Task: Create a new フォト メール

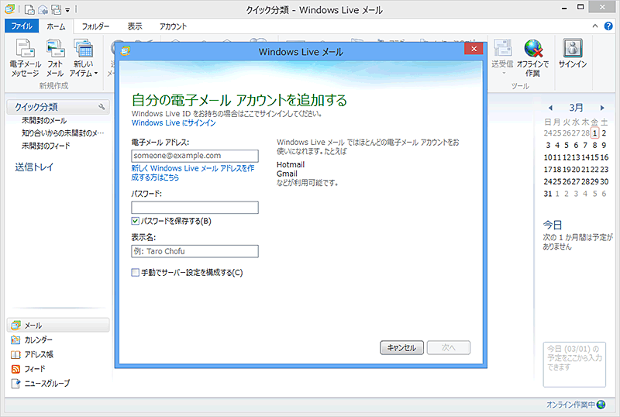Action: click(55, 58)
